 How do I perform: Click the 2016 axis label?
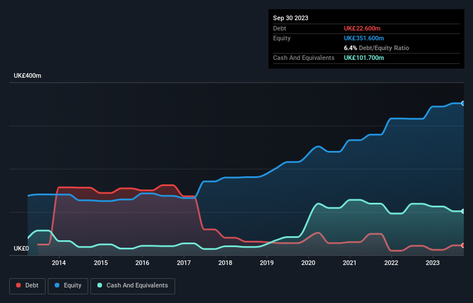[142, 263]
